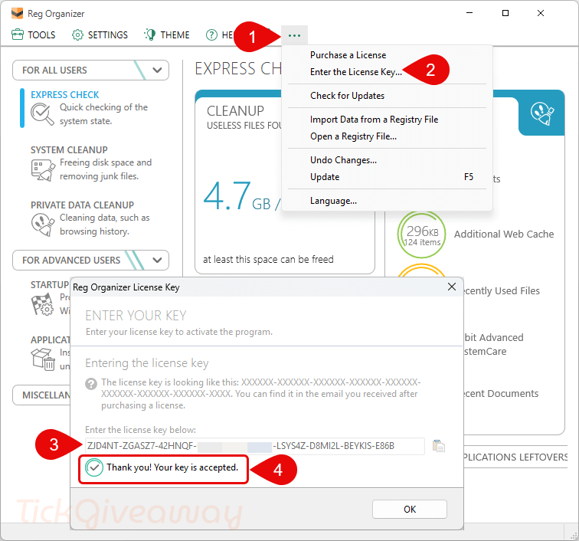Click the toolbox icon beside TOOLS
579x541 pixels.
pos(18,34)
